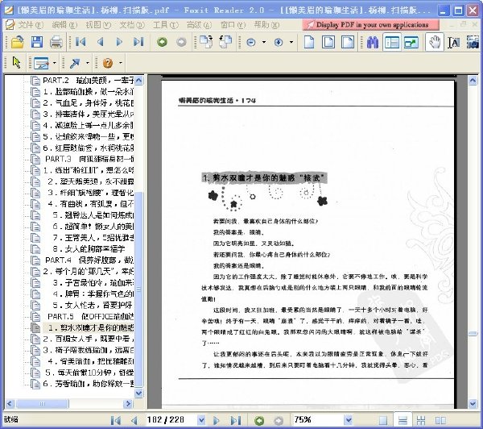The width and height of the screenshot is (483, 429).
Task: Click first page button in status bar
Action: [x=116, y=420]
